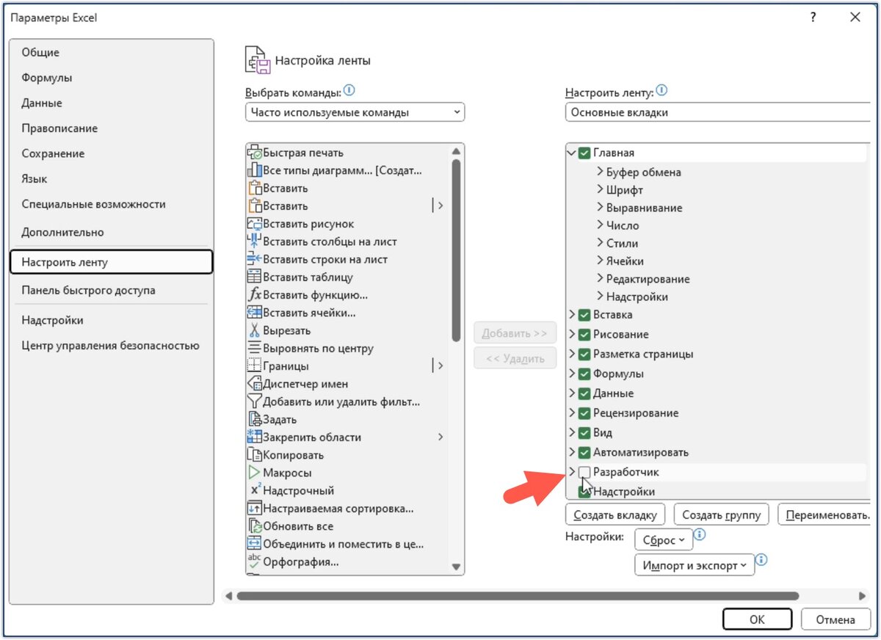Toggle the Рисование tab checkbox
The image size is (881, 640).
[584, 335]
